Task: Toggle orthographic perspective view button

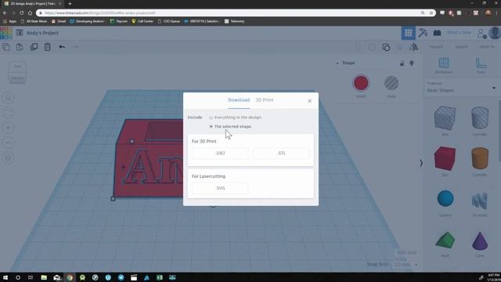Action: 9,157
